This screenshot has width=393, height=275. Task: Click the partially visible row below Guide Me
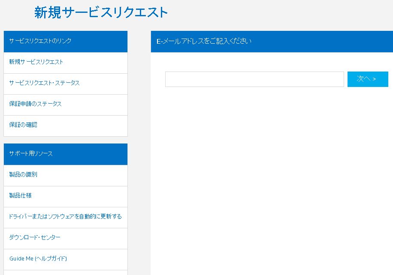click(x=66, y=272)
